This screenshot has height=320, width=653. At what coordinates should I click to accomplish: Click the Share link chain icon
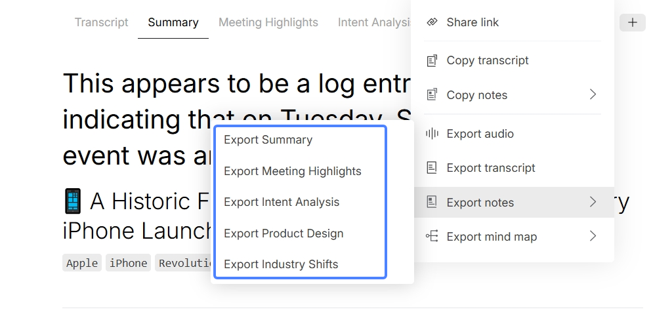(x=432, y=22)
